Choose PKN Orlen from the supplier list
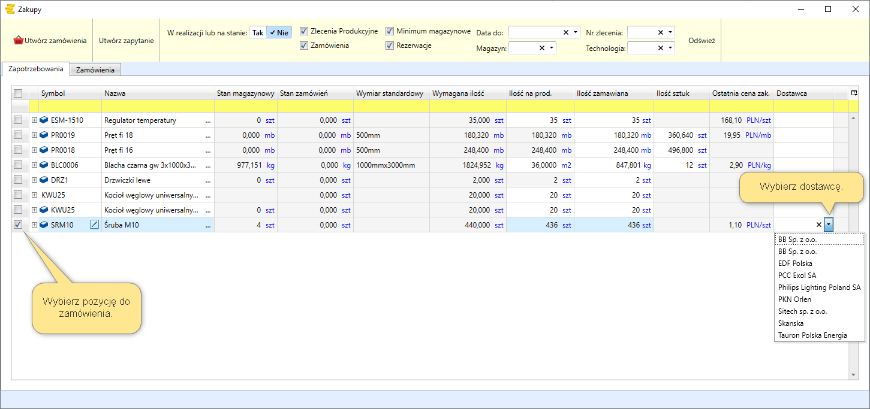Image resolution: width=870 pixels, height=409 pixels. coord(794,299)
